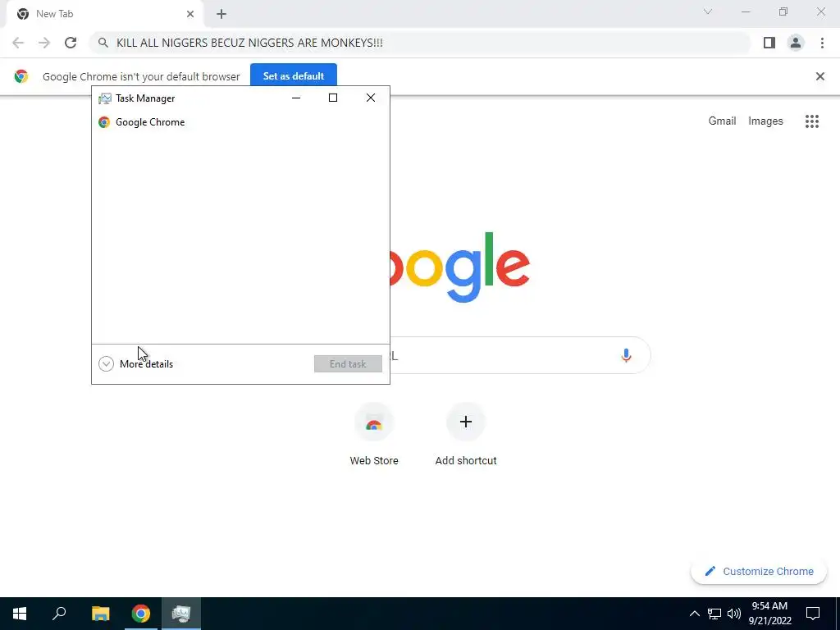Open the Chrome profile avatar
Viewport: 840px width, 630px height.
[x=796, y=43]
